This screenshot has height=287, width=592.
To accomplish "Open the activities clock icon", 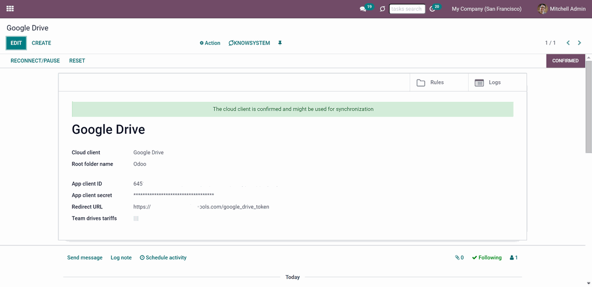I will pos(433,9).
